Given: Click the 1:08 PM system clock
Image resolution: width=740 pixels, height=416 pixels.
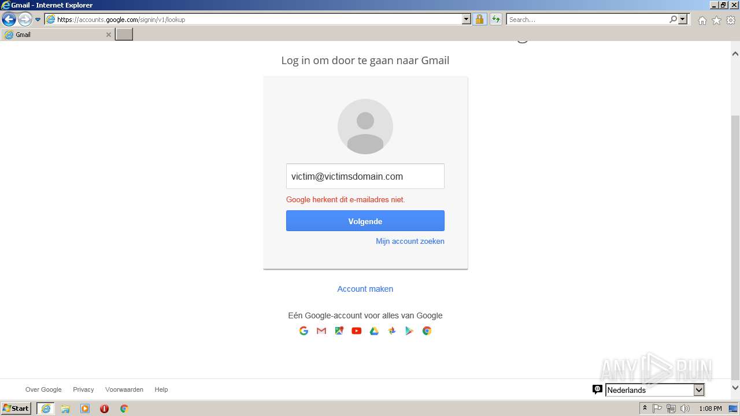Looking at the screenshot, I should point(711,408).
